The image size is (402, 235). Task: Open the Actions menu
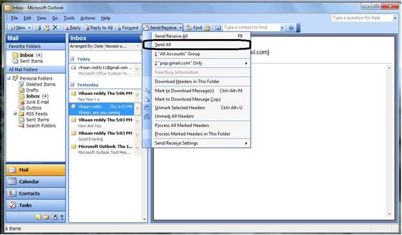click(x=88, y=18)
